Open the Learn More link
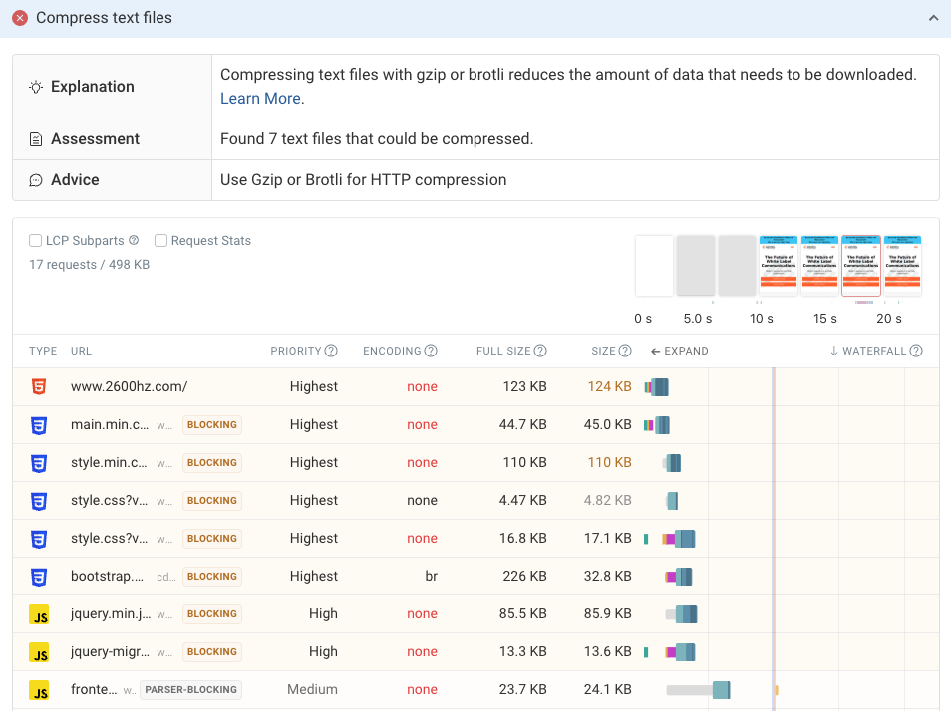The width and height of the screenshot is (951, 711). pyautogui.click(x=261, y=99)
